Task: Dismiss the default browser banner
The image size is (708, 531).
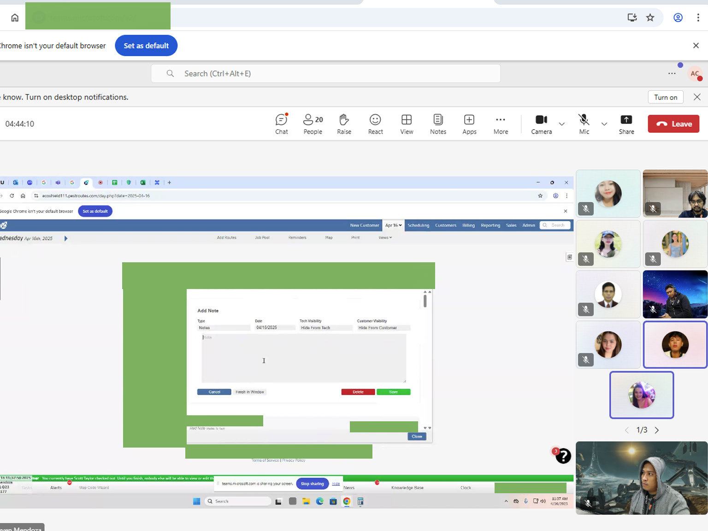Action: pyautogui.click(x=696, y=46)
